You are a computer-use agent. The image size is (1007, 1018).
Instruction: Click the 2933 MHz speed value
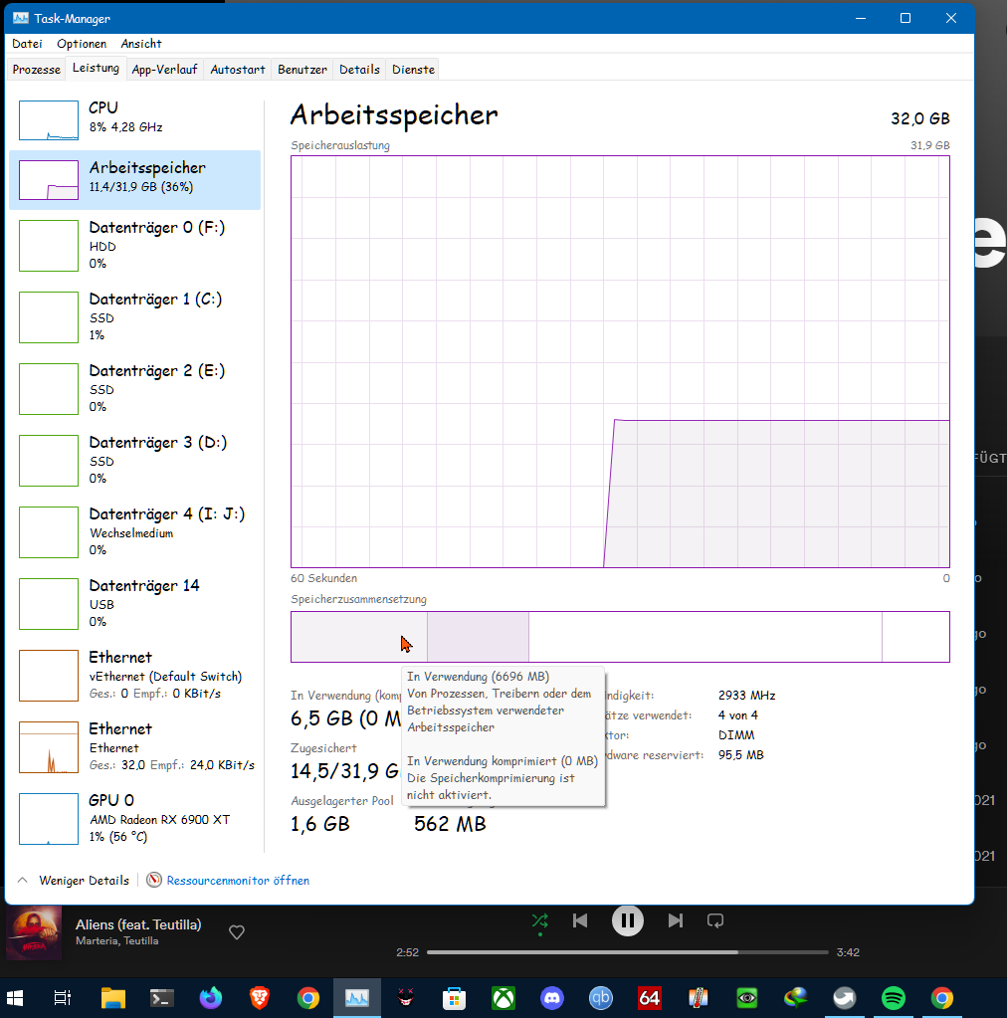click(746, 696)
